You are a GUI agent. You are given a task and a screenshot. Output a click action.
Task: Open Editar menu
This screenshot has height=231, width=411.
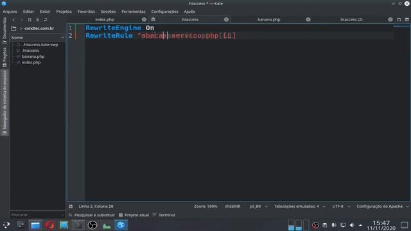pyautogui.click(x=28, y=12)
